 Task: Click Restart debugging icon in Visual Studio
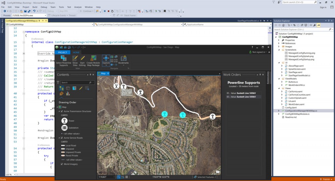pyautogui.click(x=112, y=11)
